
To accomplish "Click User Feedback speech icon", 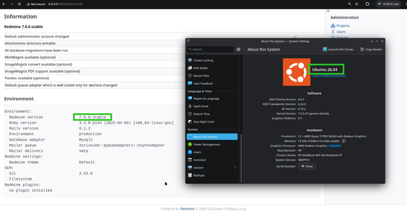I will click(x=190, y=84).
